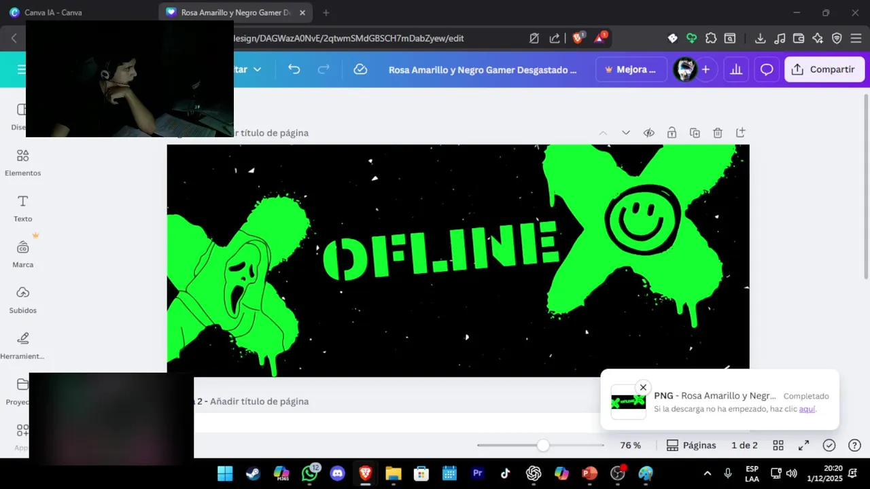Close the Rosa Amarillo y Negro tab
Viewport: 870px width, 489px height.
[x=302, y=12]
